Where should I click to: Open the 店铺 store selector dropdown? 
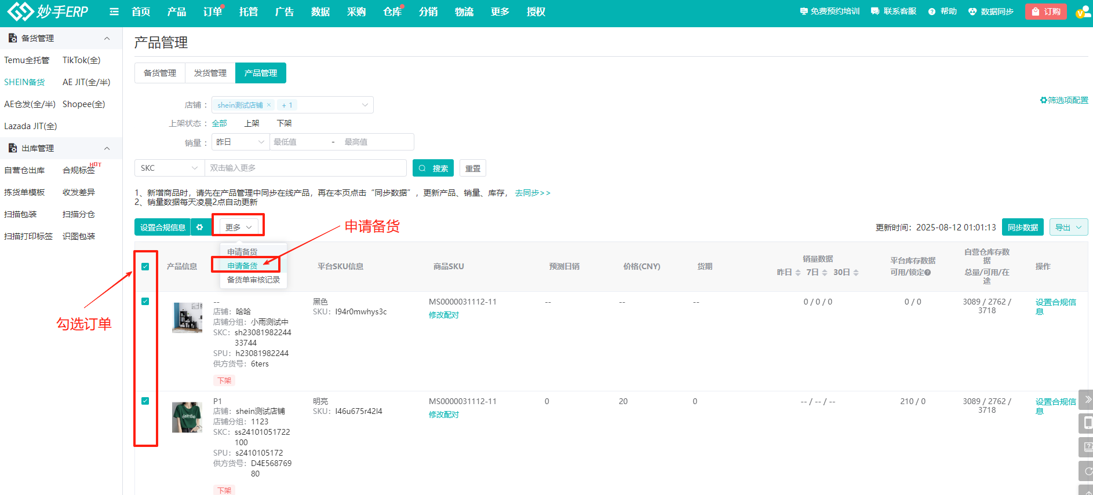[x=293, y=105]
